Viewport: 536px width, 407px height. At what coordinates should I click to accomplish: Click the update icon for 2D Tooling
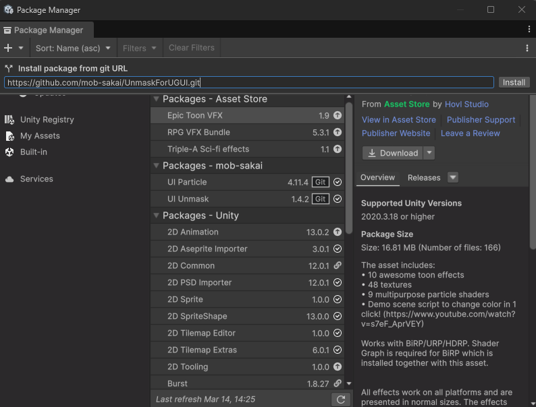tap(338, 367)
